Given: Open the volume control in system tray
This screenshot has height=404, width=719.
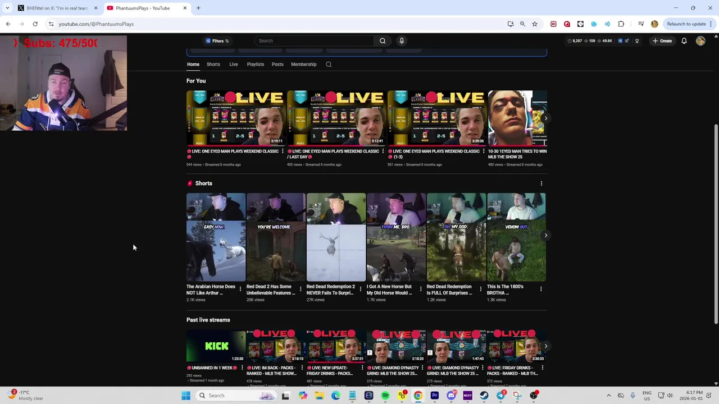Looking at the screenshot, I should click(670, 396).
